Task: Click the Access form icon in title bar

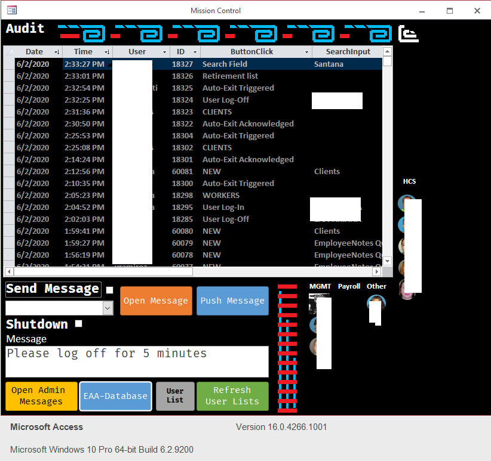Action: tap(12, 10)
